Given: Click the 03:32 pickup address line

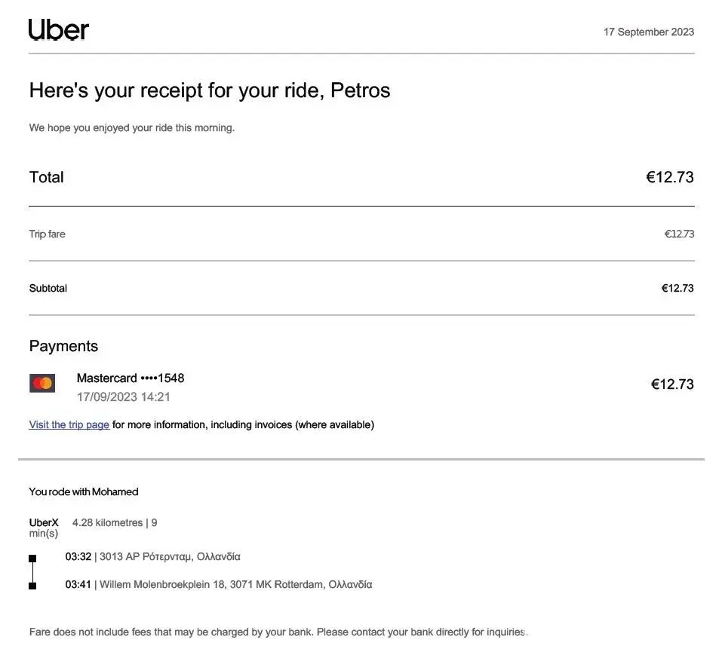Looking at the screenshot, I should pyautogui.click(x=152, y=557).
